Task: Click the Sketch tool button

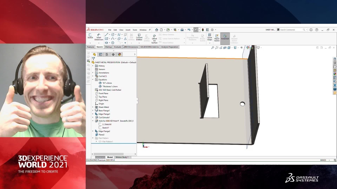Action: [90, 36]
